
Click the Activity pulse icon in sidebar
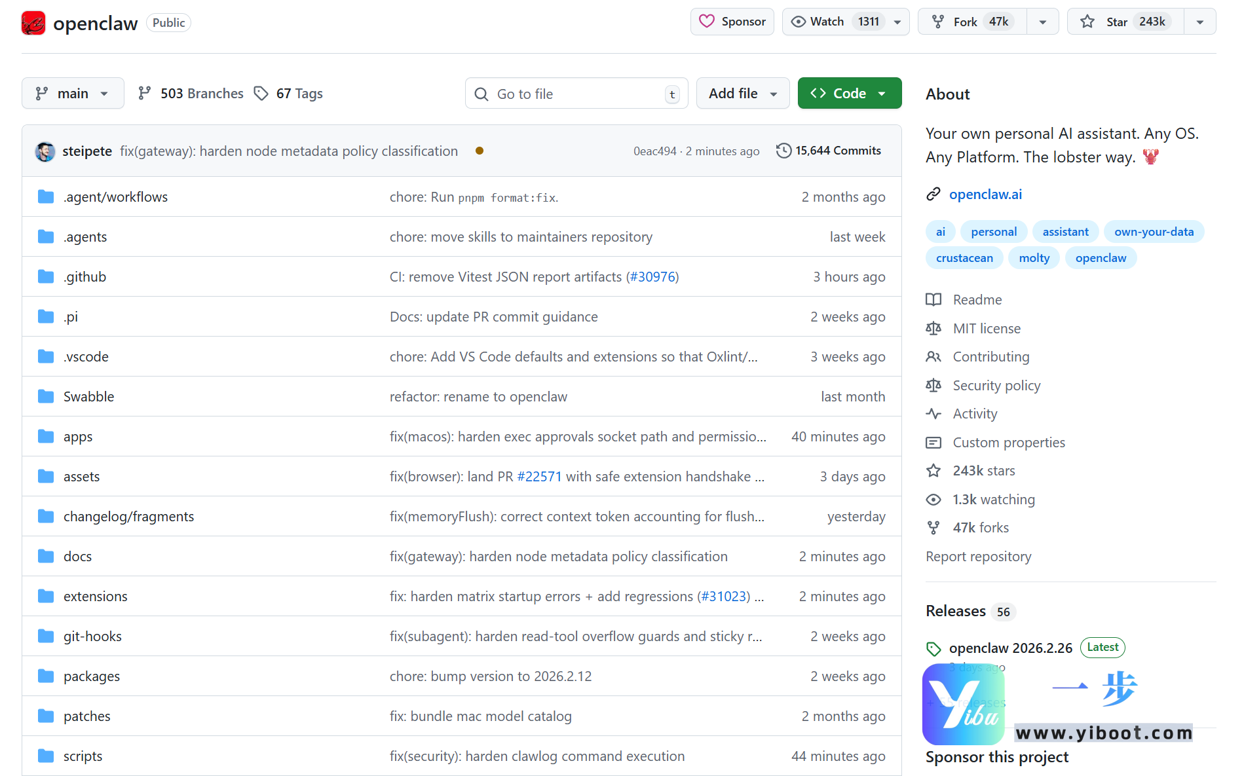[933, 414]
